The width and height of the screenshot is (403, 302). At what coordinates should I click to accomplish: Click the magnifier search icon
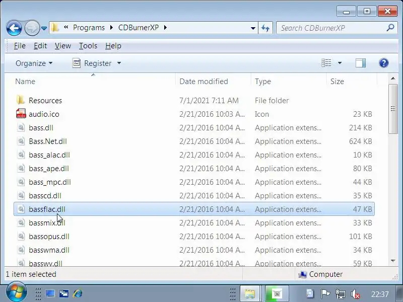pos(390,28)
